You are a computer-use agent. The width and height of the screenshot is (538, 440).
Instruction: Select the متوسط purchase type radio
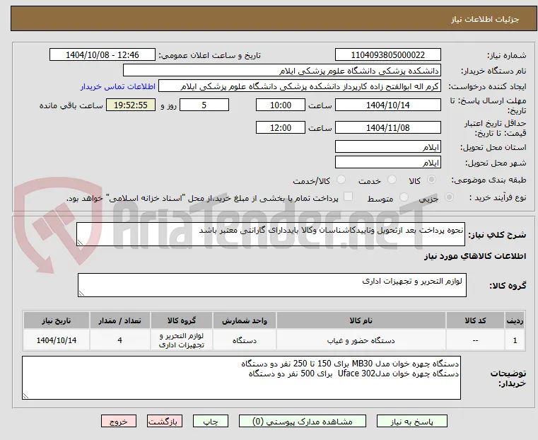click(x=404, y=197)
